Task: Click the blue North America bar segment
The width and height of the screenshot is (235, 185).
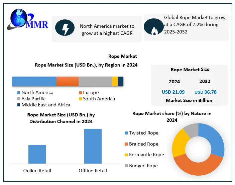Action: (34, 81)
